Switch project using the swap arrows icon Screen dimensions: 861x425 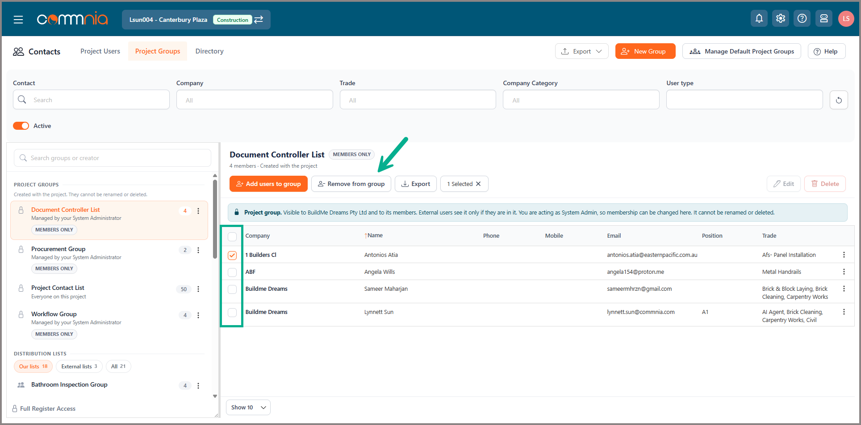pos(259,20)
